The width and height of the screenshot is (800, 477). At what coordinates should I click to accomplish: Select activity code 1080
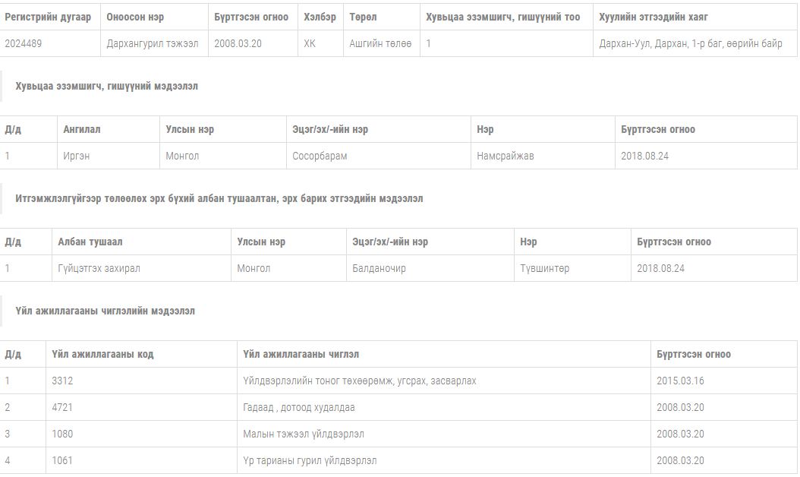point(62,434)
